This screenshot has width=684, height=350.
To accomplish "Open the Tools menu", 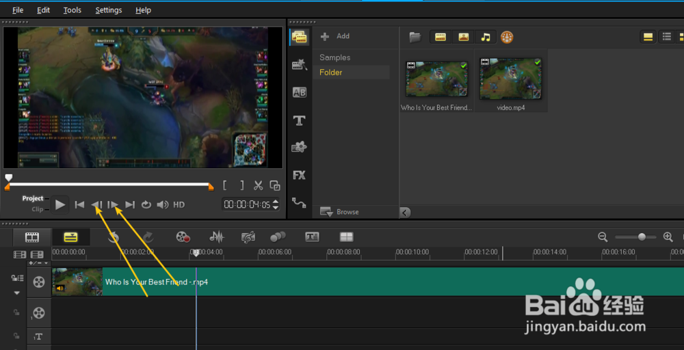I will [x=72, y=10].
